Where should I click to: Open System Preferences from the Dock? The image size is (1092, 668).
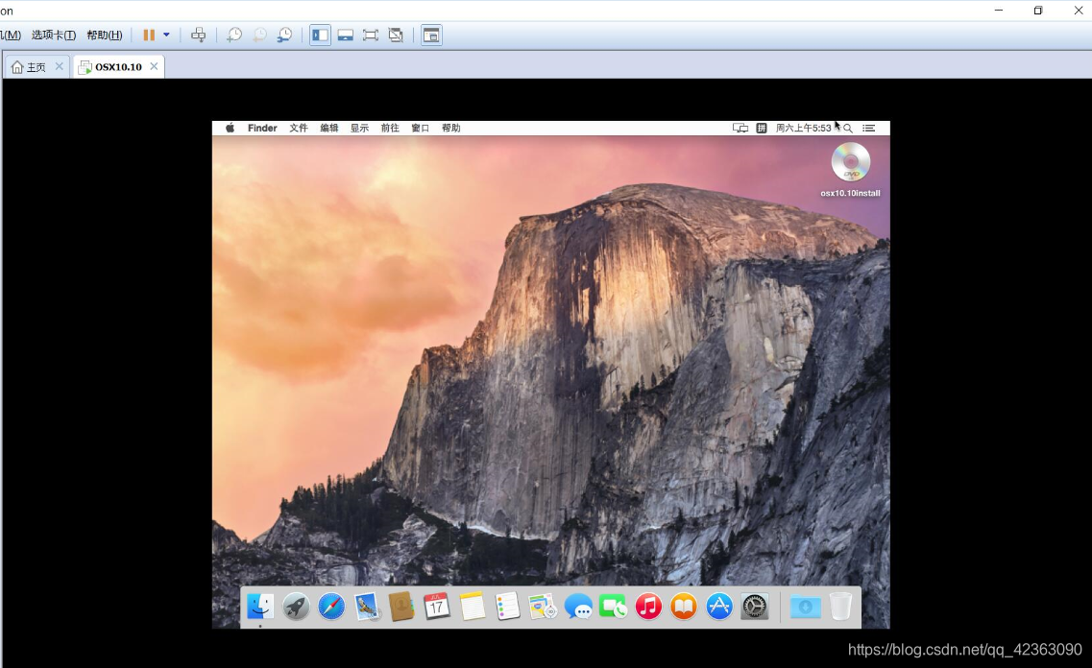pyautogui.click(x=754, y=607)
